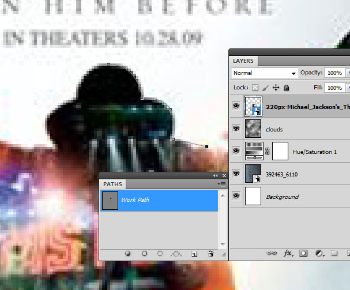Hide the Hue/Saturation 1 layer
The image size is (350, 290).
(236, 151)
